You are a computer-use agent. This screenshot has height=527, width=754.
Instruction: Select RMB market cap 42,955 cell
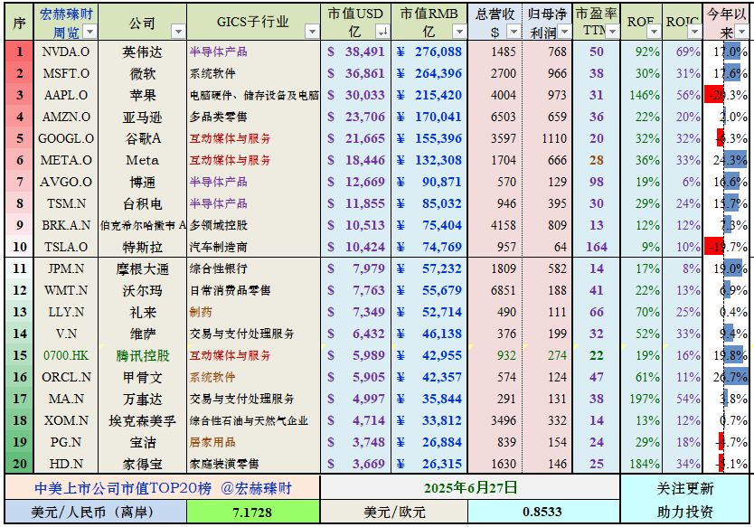point(429,355)
